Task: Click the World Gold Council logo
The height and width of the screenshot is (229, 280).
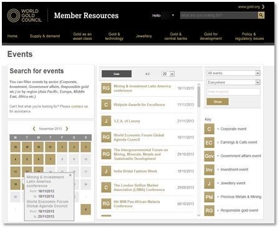Action: click(24, 16)
